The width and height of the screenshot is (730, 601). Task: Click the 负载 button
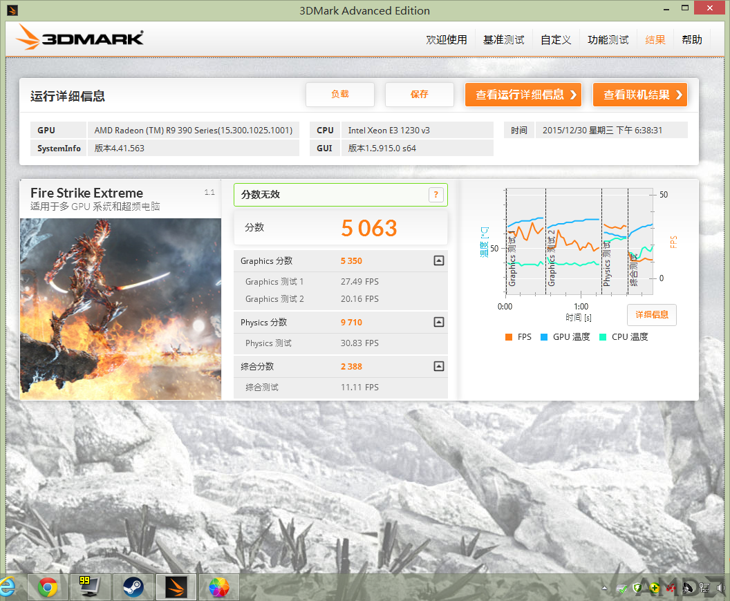[x=340, y=95]
